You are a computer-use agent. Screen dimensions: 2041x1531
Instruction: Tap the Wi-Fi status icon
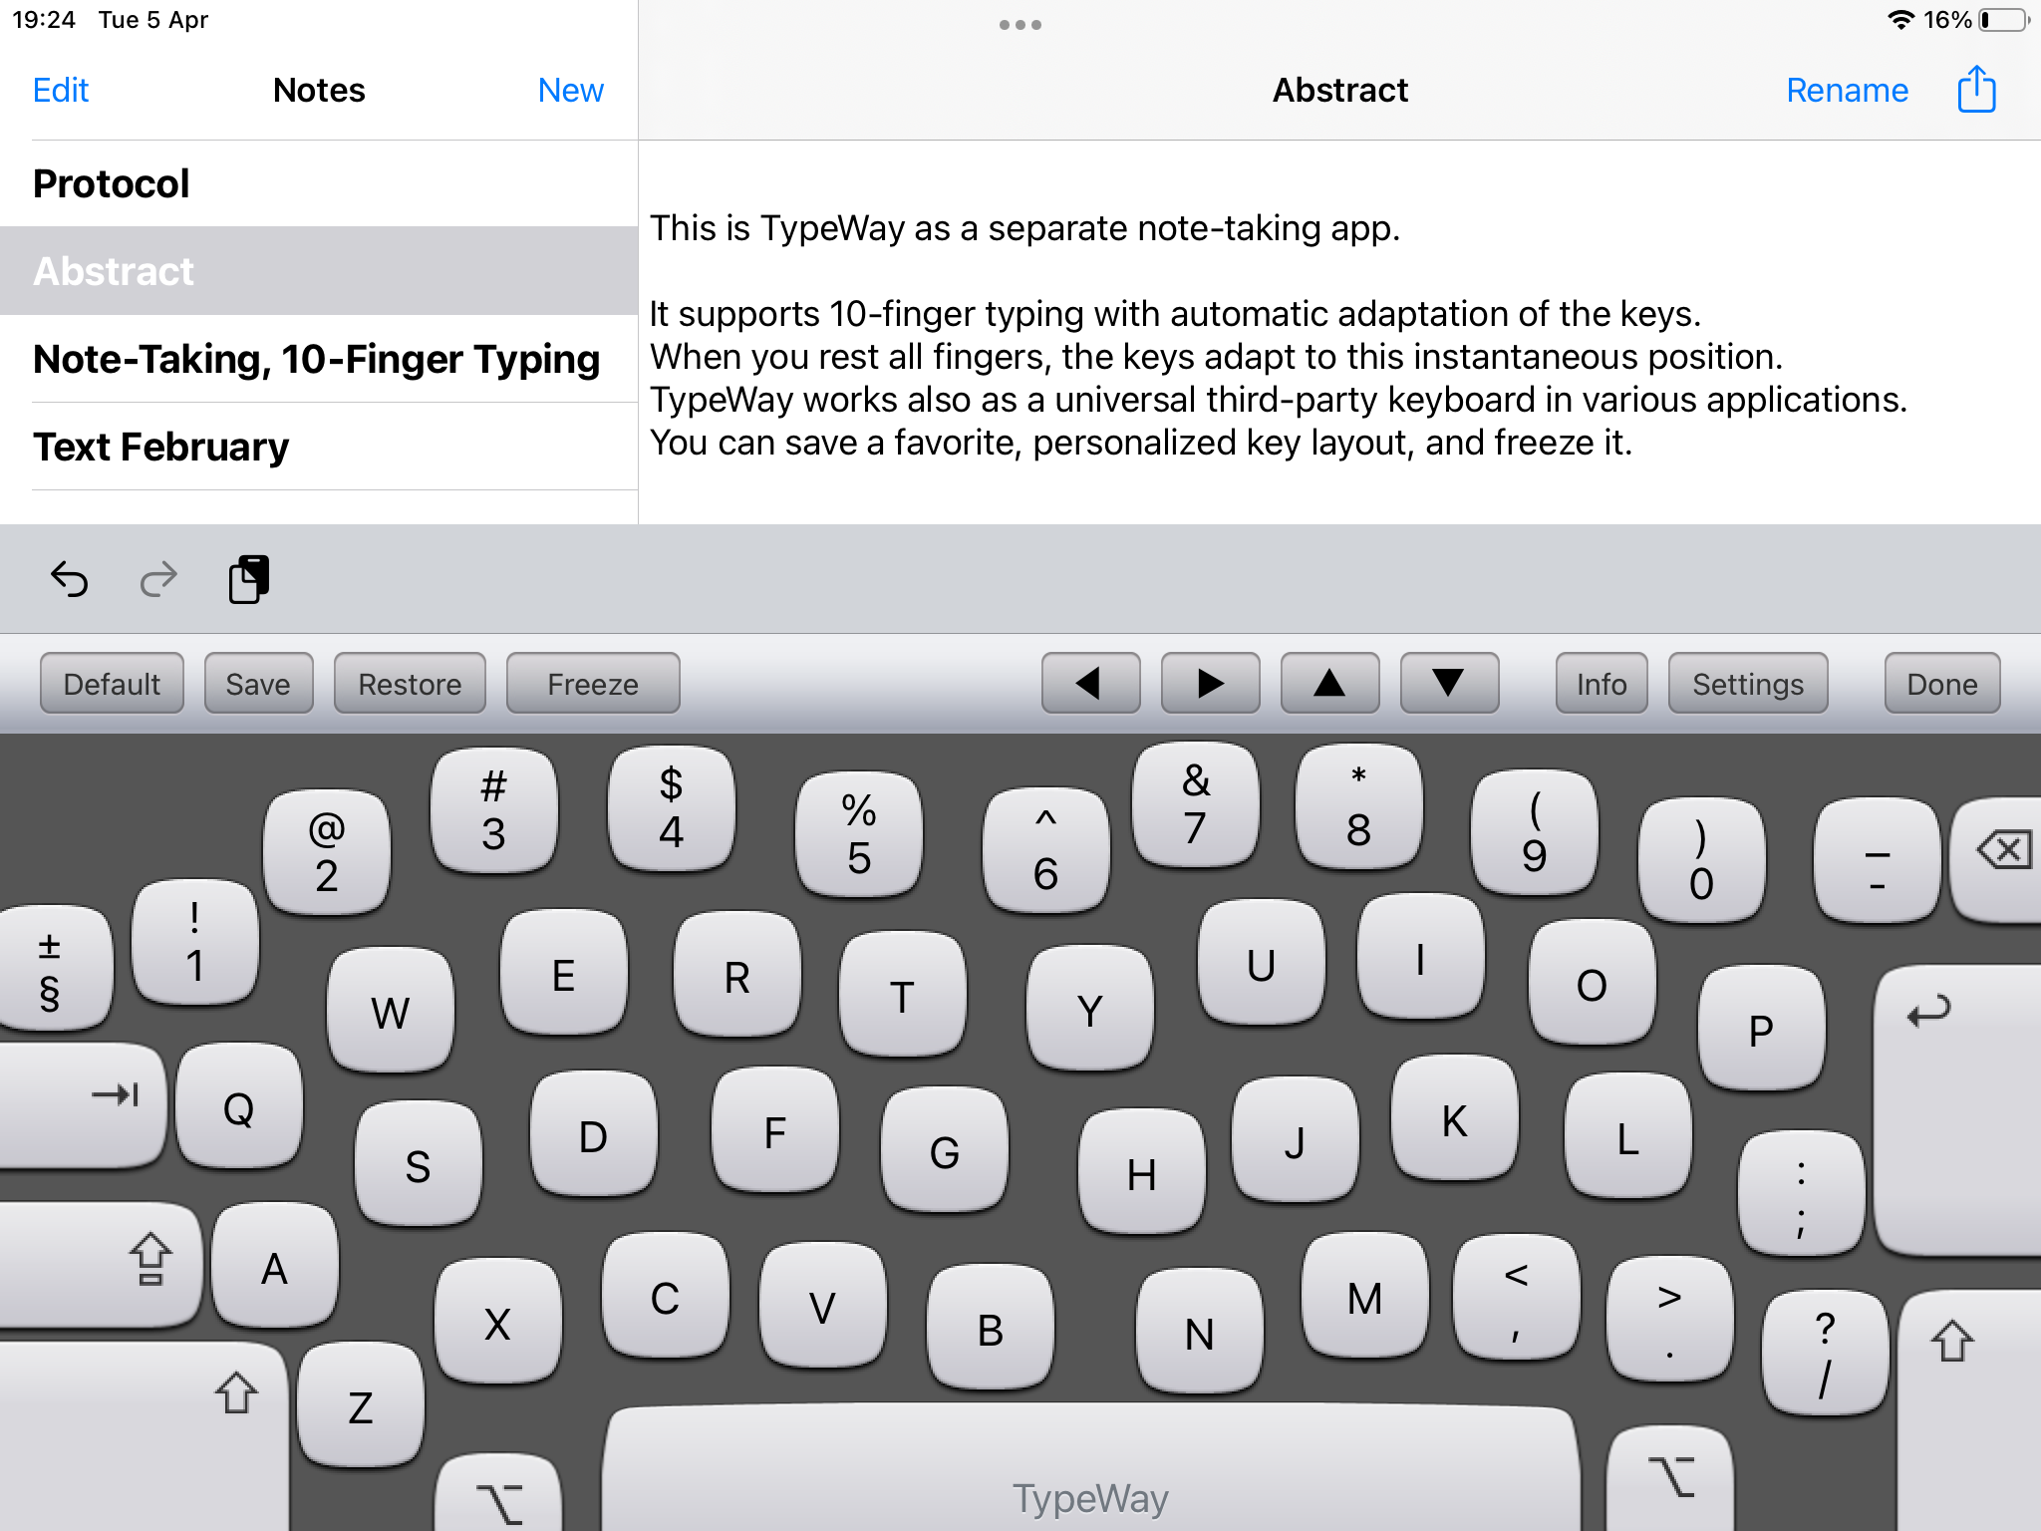coord(1900,20)
